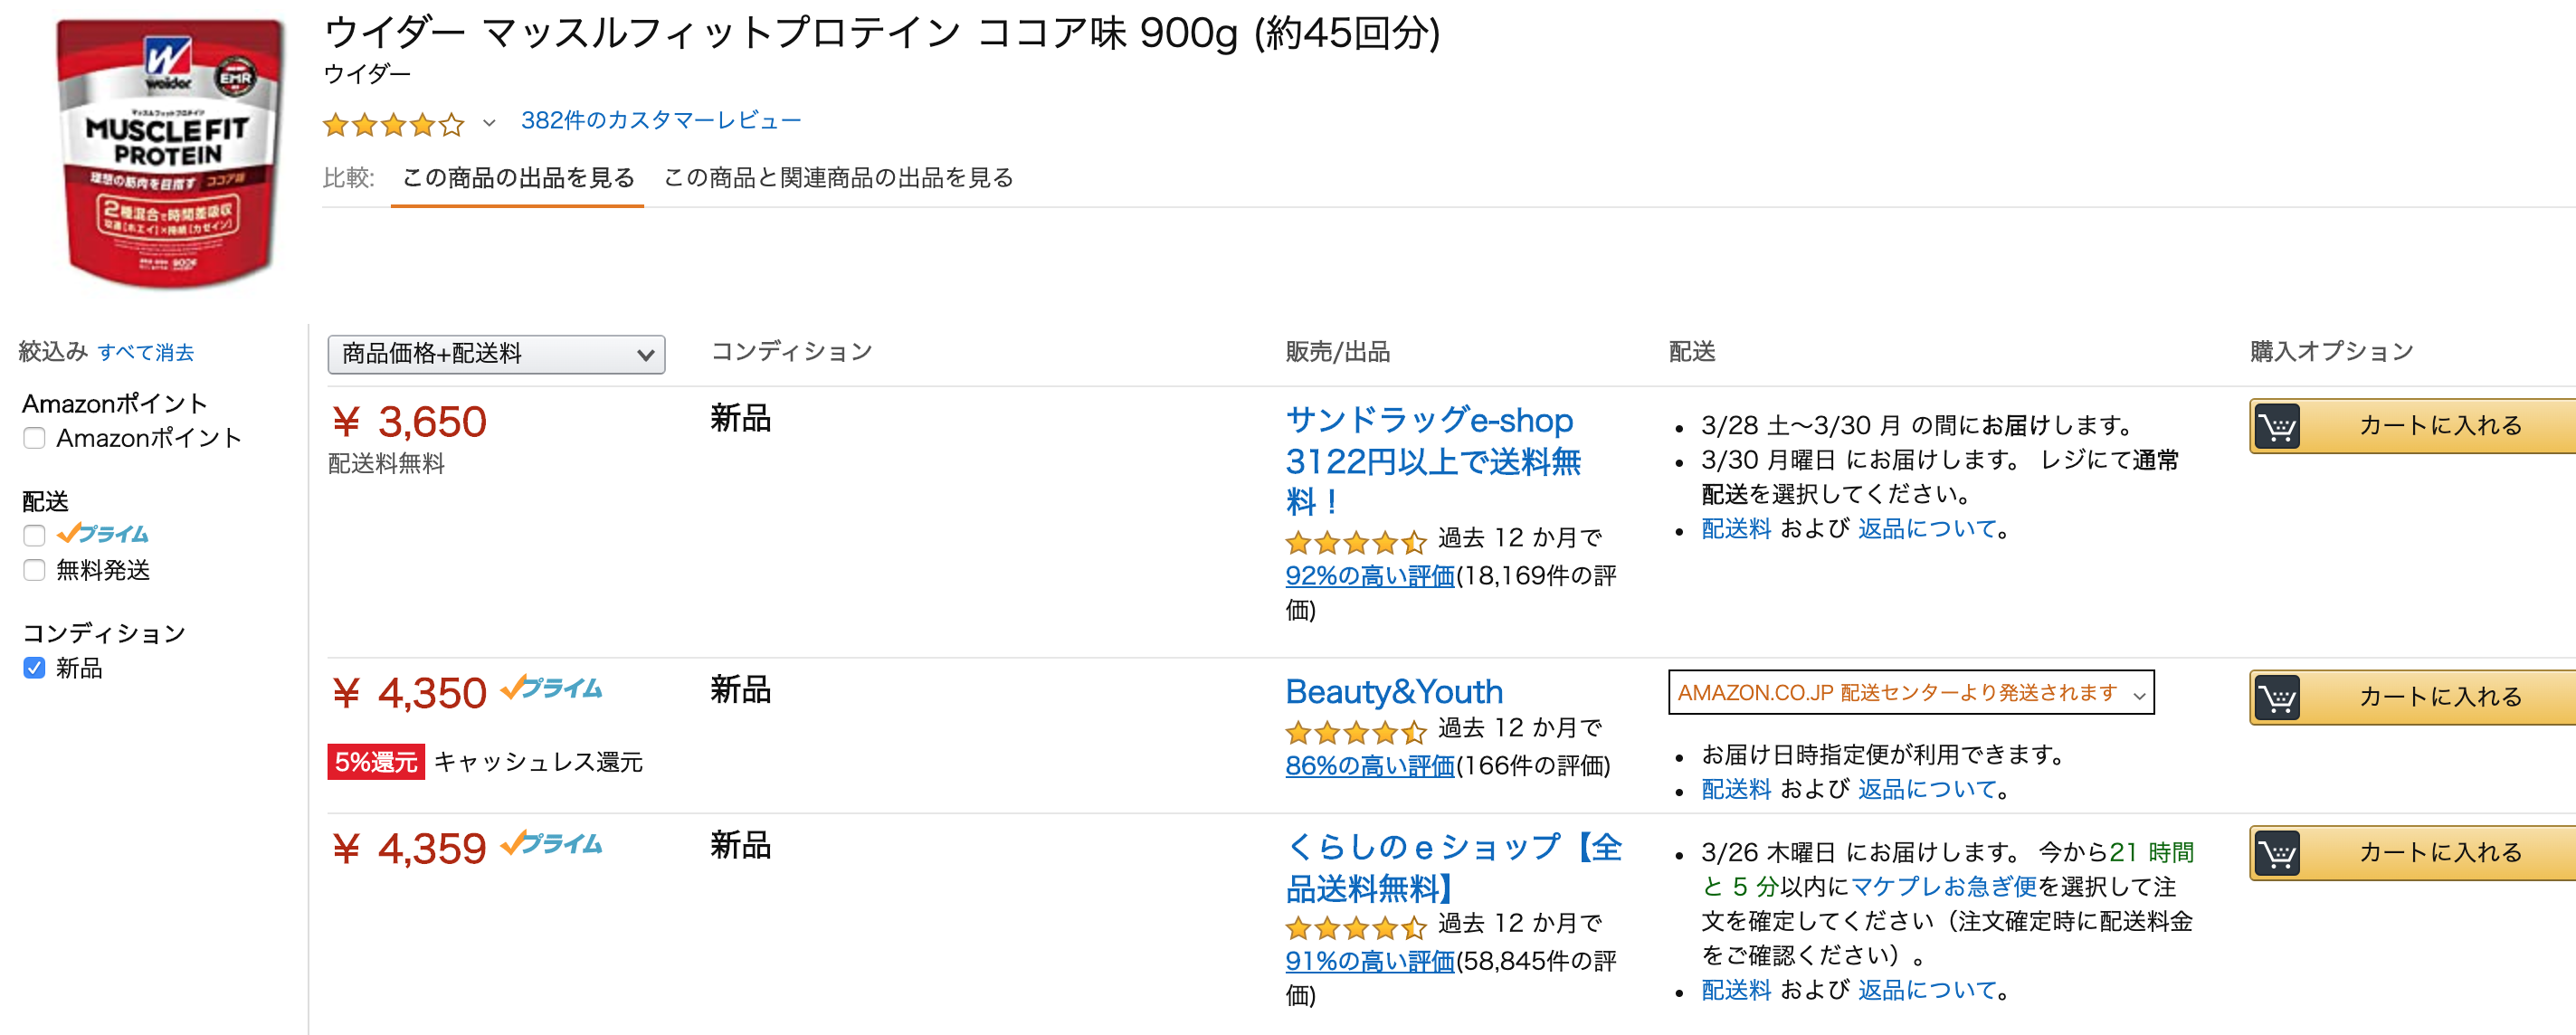Expand the AMAZON.CO.JP 配送センター dropdown
The image size is (2576, 1035).
[x=1911, y=692]
